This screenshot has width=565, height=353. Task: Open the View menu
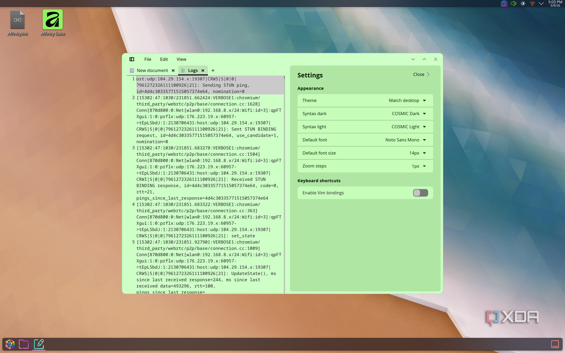pyautogui.click(x=181, y=59)
